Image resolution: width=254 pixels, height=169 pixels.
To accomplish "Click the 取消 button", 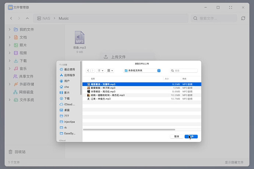I will click(176, 137).
